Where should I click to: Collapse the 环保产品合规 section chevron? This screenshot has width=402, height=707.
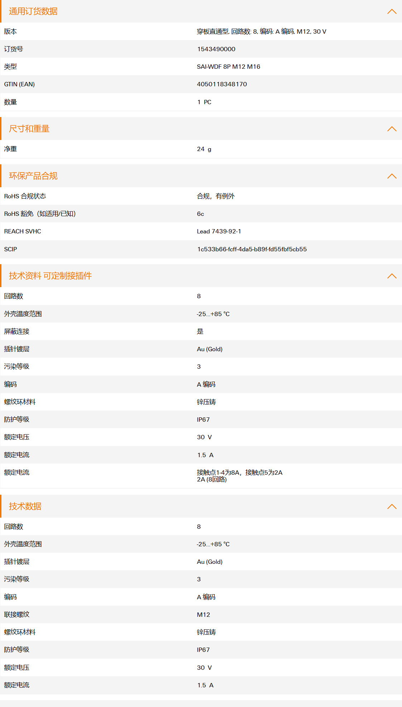click(x=392, y=176)
